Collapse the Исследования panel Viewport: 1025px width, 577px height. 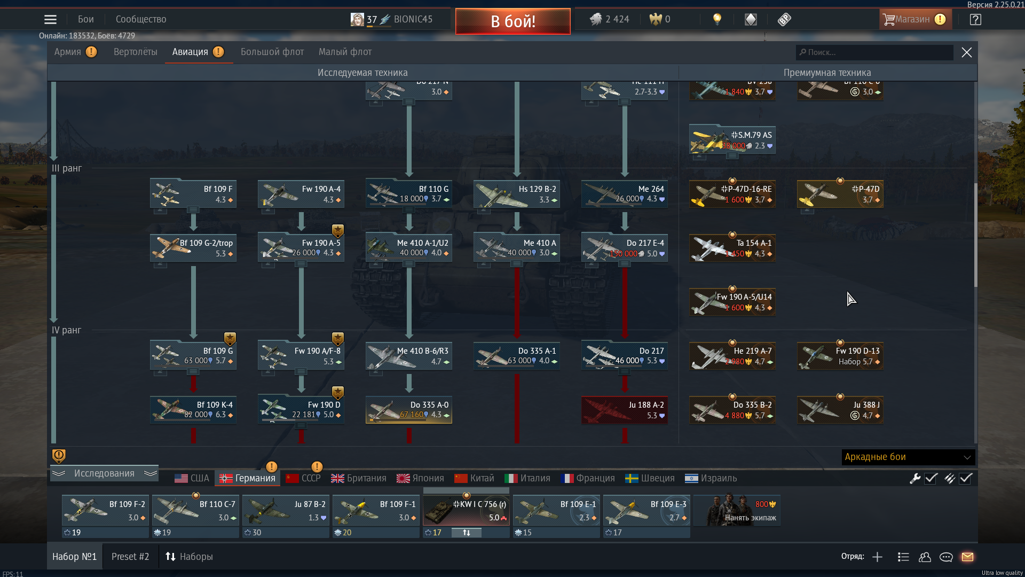click(105, 473)
